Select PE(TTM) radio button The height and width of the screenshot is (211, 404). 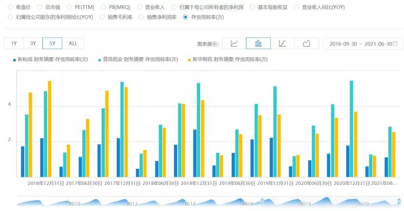[69, 7]
